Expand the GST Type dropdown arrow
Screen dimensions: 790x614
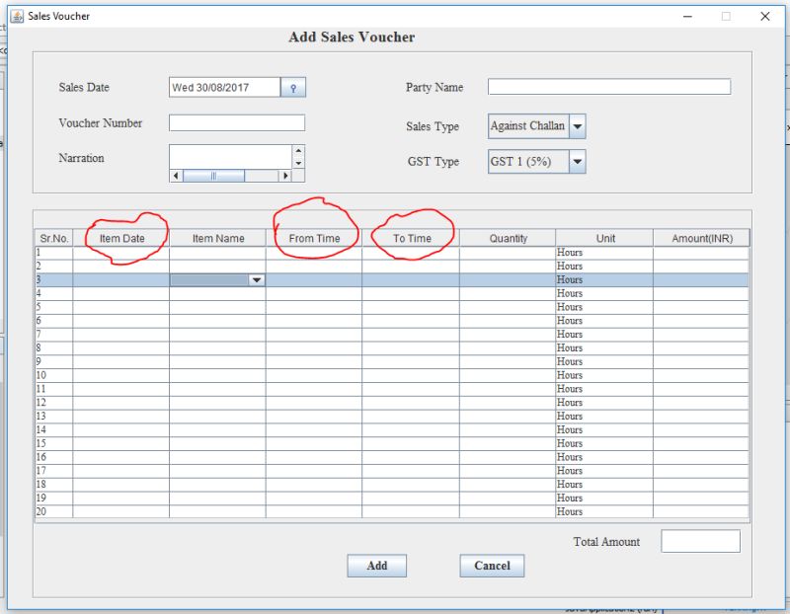click(578, 162)
